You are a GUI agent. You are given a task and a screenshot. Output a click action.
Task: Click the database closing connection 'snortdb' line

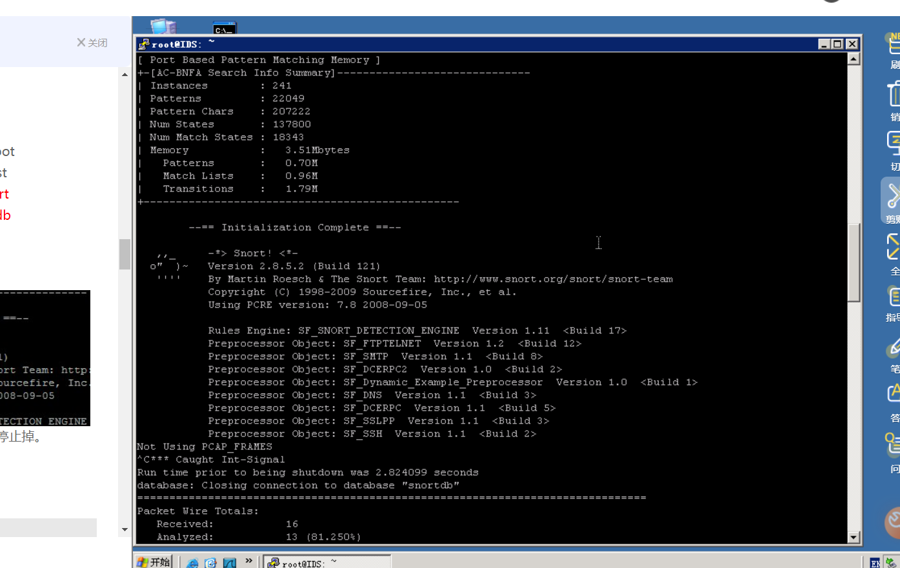pyautogui.click(x=298, y=485)
